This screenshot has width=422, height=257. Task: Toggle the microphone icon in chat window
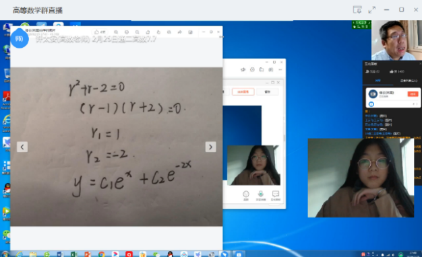pos(260,194)
